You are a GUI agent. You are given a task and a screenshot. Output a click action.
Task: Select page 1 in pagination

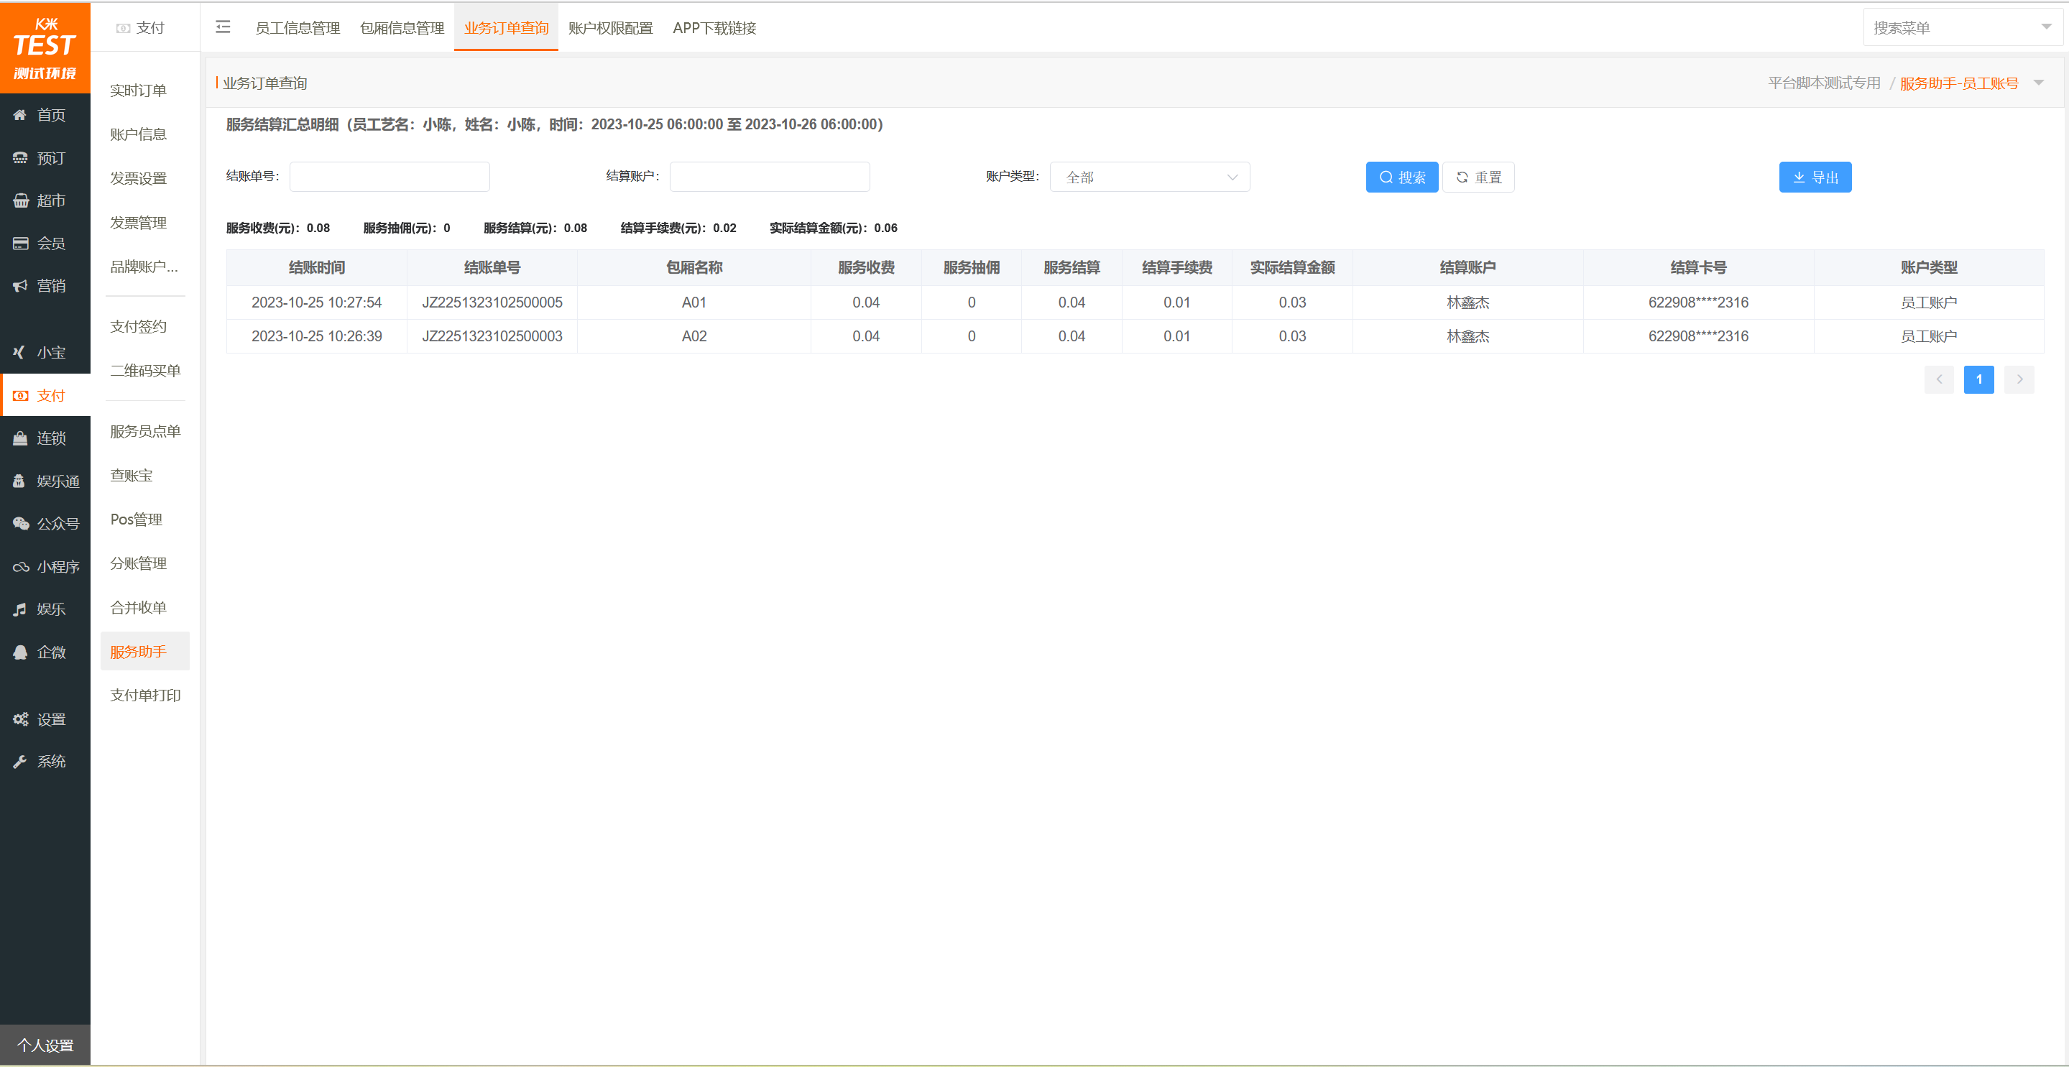point(1979,379)
